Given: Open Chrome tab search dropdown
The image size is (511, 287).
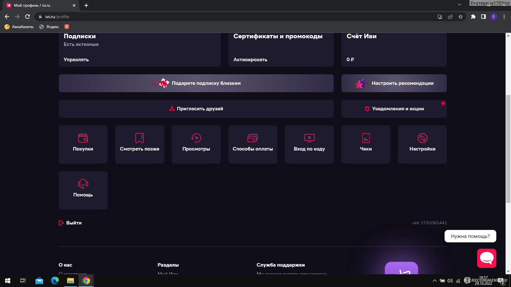Looking at the screenshot, I should coord(460,4).
